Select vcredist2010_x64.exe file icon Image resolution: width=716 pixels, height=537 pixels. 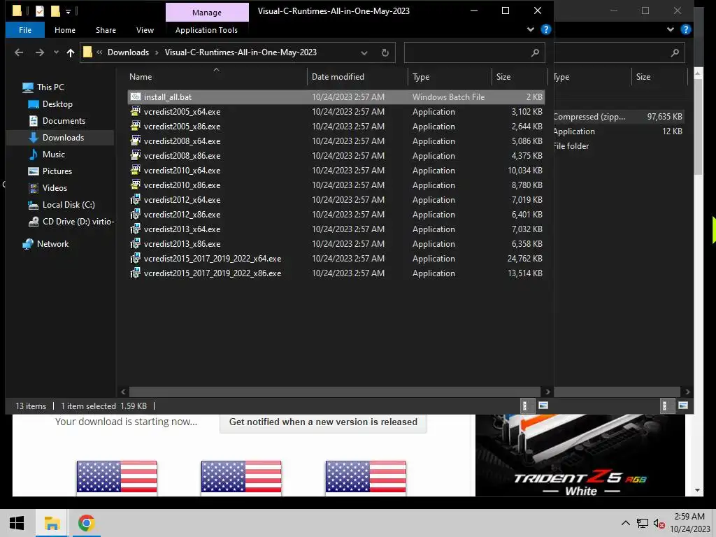click(x=136, y=171)
